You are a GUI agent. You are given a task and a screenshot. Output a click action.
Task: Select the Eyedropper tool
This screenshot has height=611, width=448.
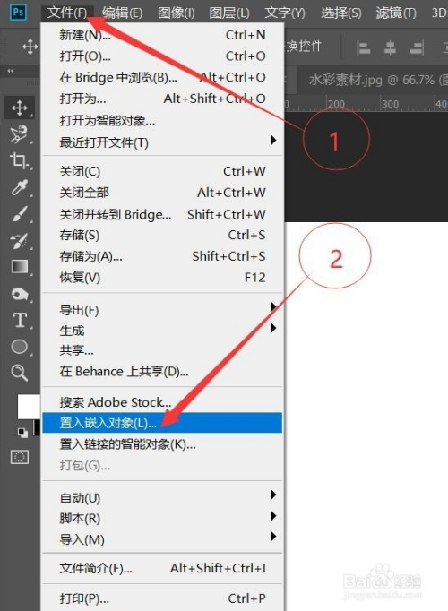pos(19,187)
